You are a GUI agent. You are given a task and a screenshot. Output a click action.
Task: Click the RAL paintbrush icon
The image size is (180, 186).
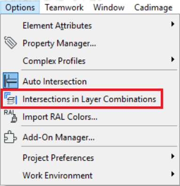tap(10, 116)
